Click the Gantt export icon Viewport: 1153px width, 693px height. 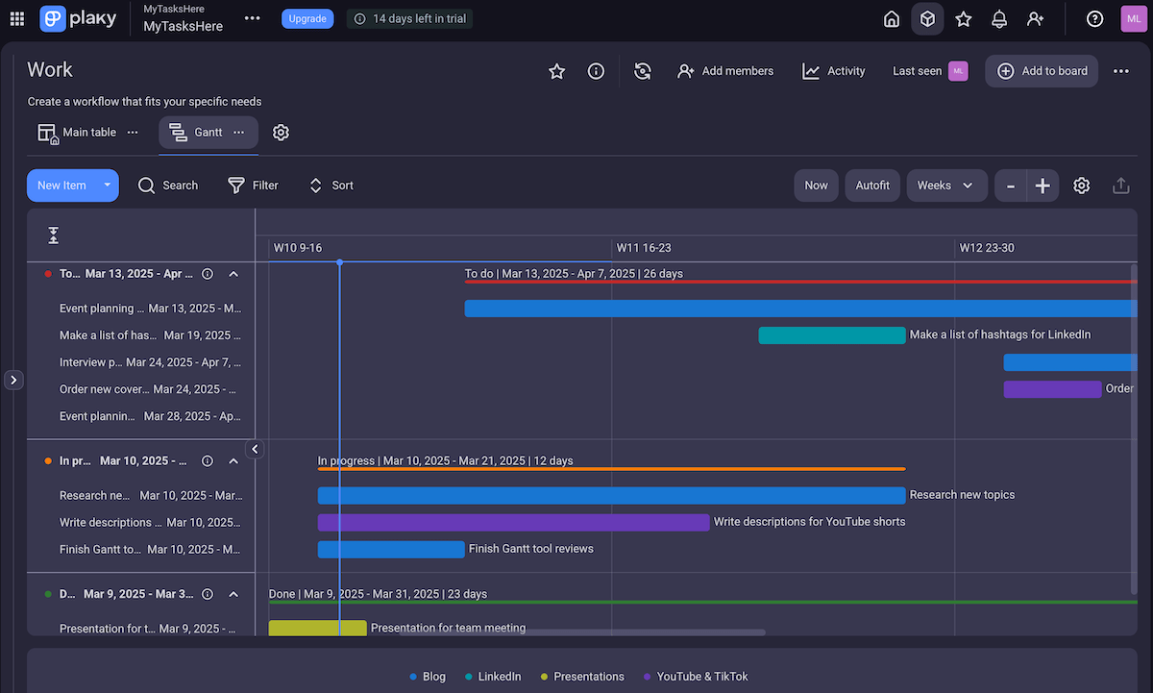[x=1120, y=186]
